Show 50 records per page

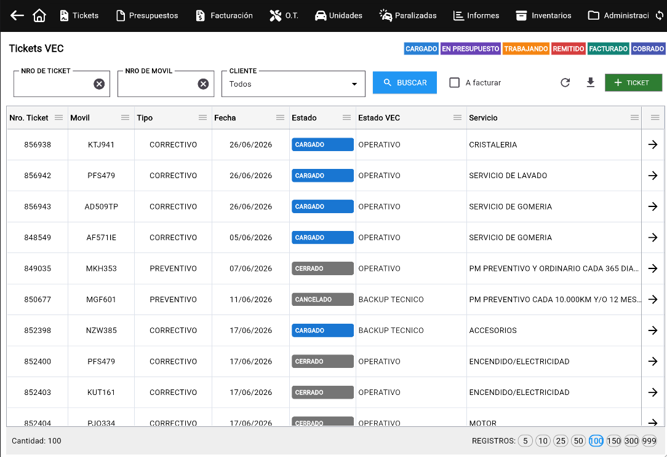(578, 441)
